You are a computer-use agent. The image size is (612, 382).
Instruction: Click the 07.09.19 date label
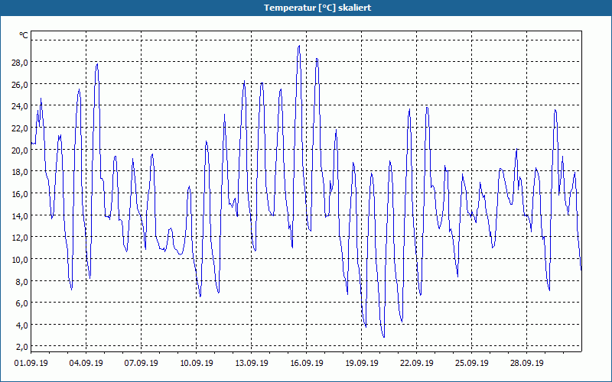141,363
